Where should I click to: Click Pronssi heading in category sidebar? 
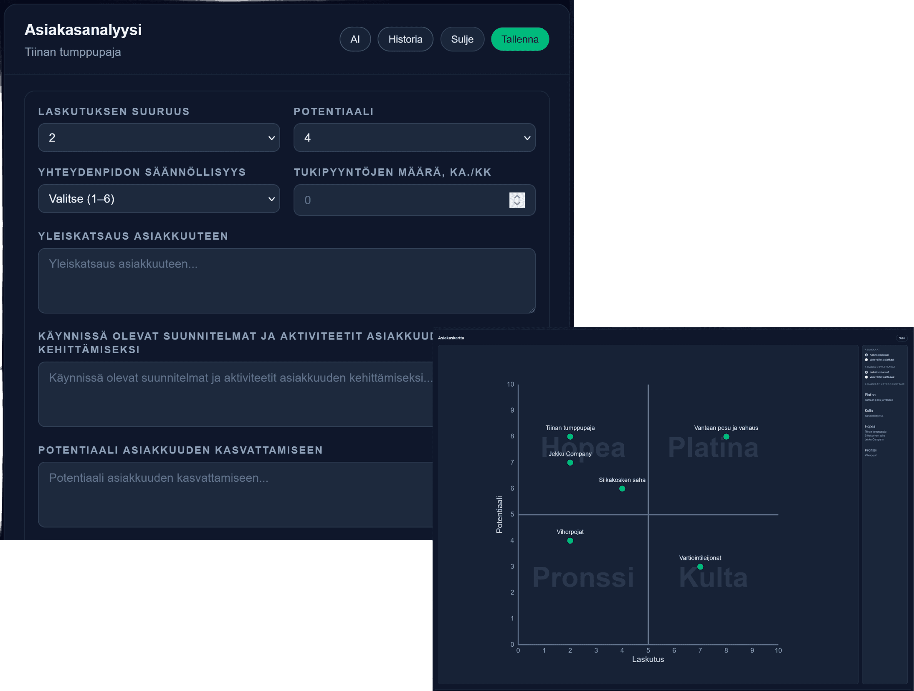click(x=871, y=450)
